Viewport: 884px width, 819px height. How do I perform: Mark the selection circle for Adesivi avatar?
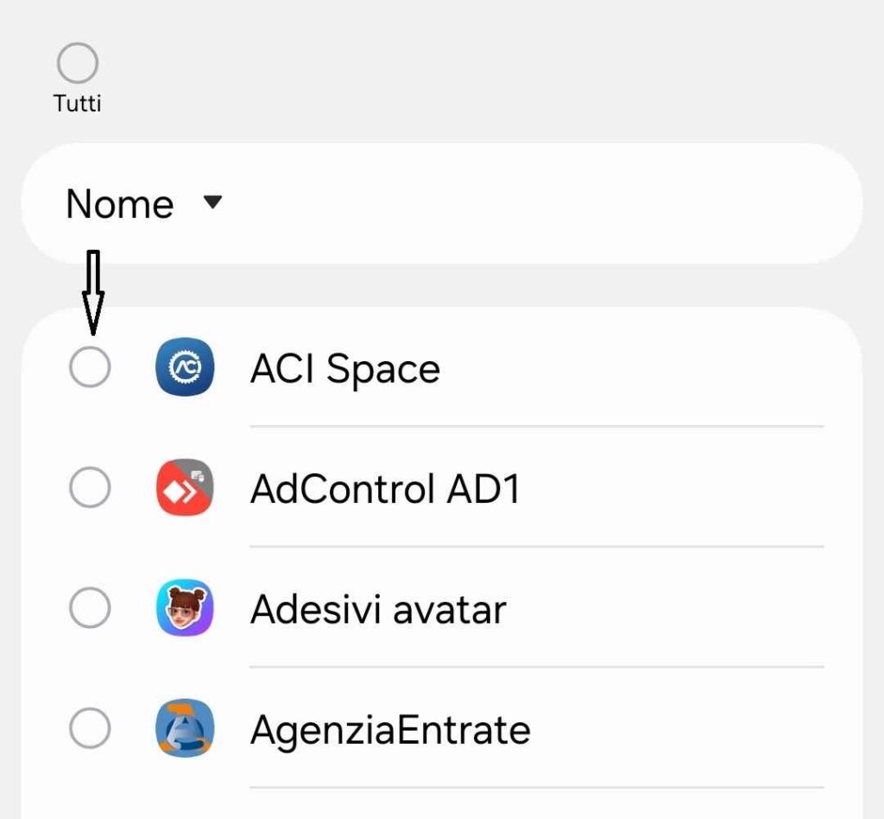pos(89,608)
